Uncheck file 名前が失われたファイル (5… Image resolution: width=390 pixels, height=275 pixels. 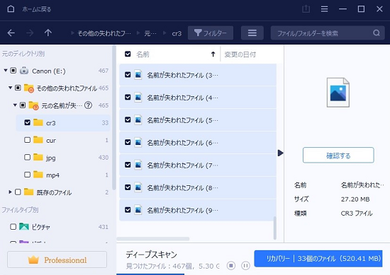[x=128, y=119]
